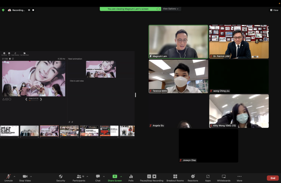The image size is (281, 183).
Task: Open the View Options dropdown
Action: pyautogui.click(x=171, y=8)
